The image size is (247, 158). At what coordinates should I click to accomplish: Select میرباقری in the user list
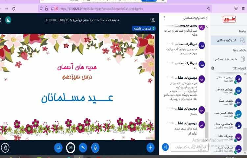[x=229, y=149]
